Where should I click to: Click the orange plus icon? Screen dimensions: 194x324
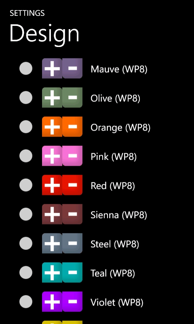click(52, 127)
